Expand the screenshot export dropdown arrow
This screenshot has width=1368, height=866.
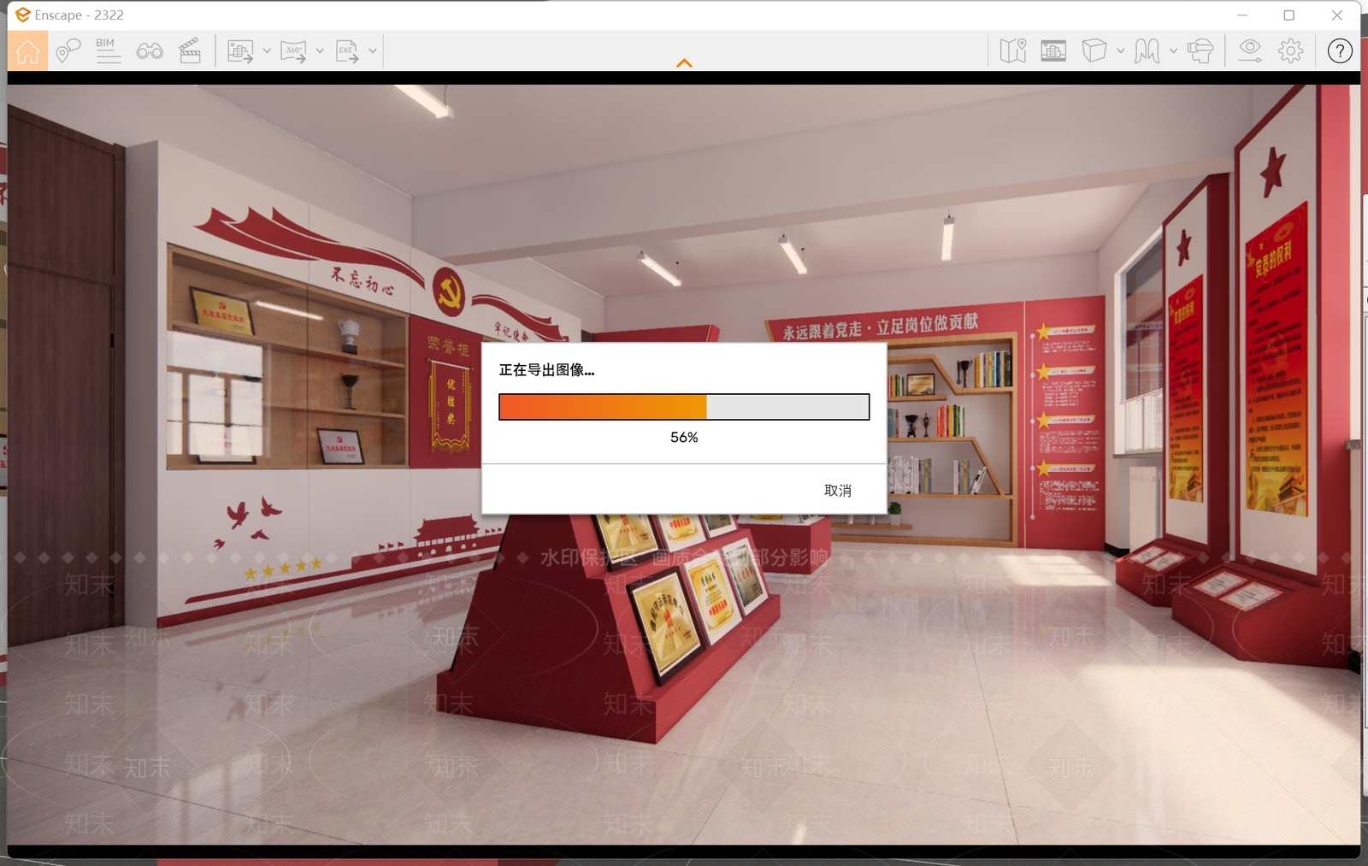267,51
